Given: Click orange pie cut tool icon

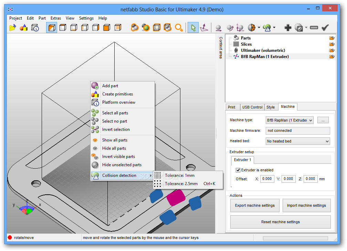Looking at the screenshot, I should [252, 27].
